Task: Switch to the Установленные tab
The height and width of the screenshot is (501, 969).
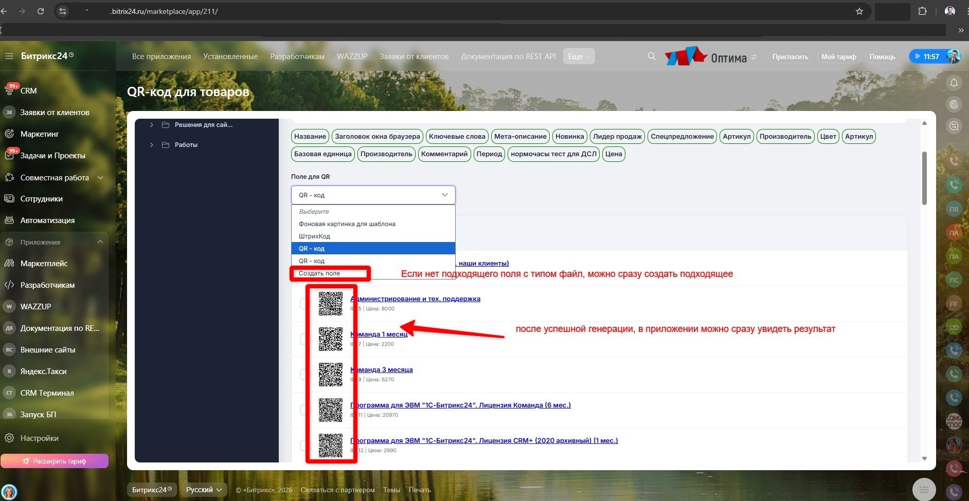Action: point(230,57)
